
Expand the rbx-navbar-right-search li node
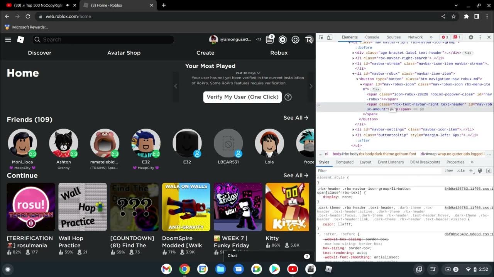tap(354, 58)
